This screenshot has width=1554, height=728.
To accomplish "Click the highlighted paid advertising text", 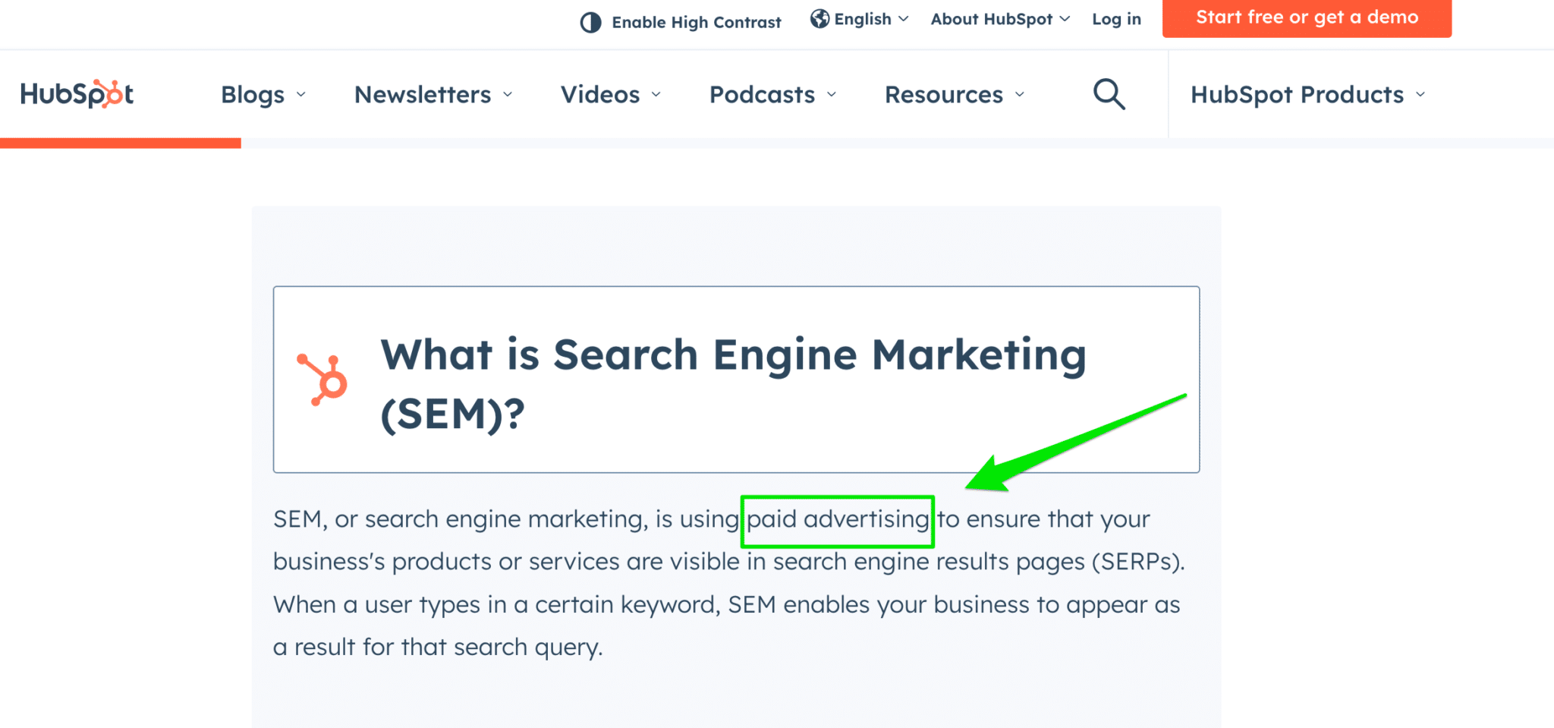I will 837,520.
